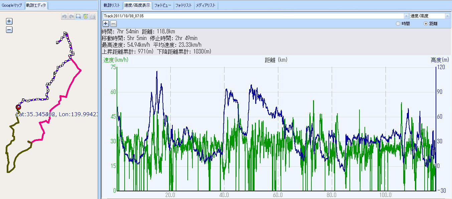The width and height of the screenshot is (452, 199).
Task: Open the フォトリスト tab
Action: pos(184,5)
